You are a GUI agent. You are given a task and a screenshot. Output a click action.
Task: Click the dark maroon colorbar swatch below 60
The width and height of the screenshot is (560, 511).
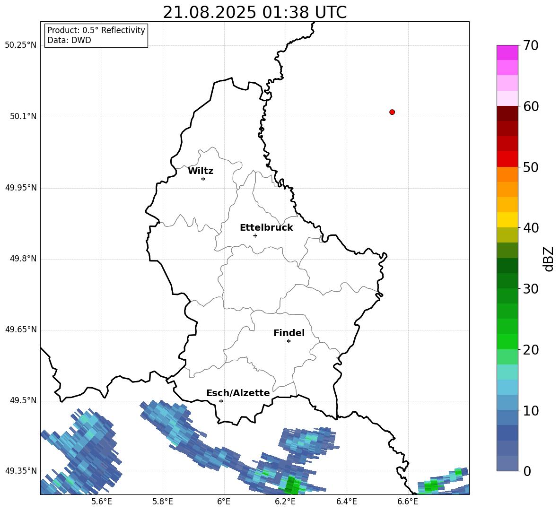pyautogui.click(x=507, y=113)
